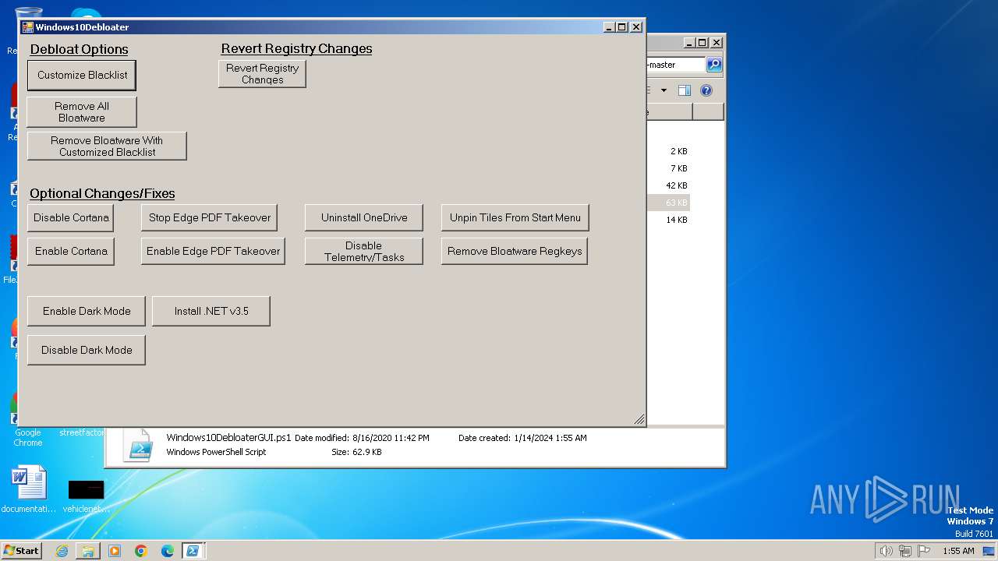Click the taskbar clock showing 1:55 AM
998x561 pixels.
coord(958,551)
